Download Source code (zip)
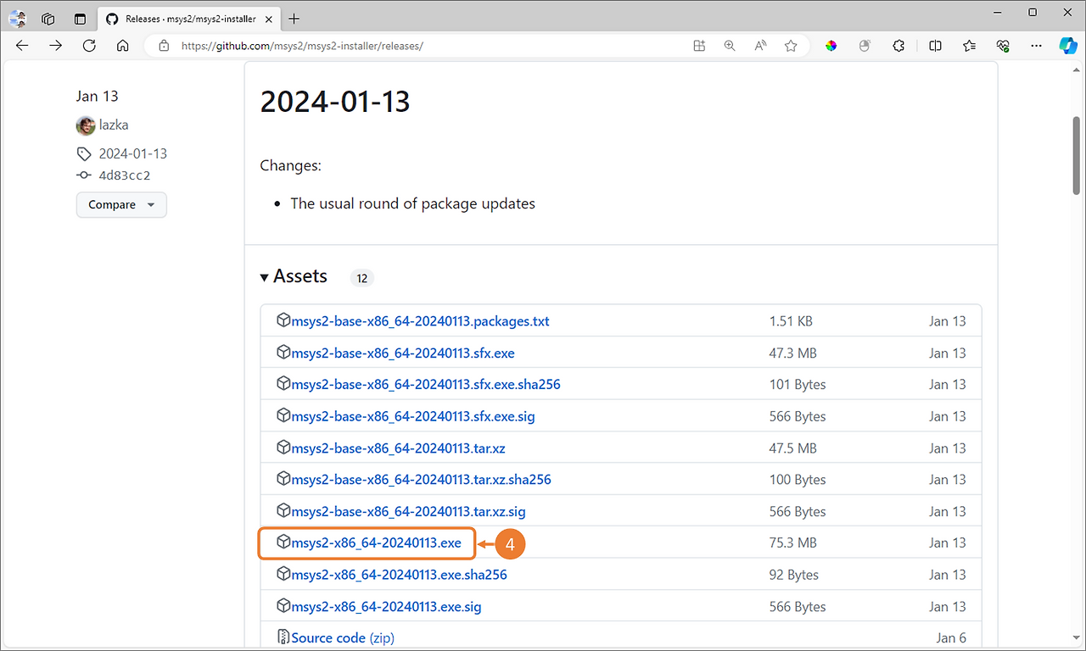The image size is (1086, 651). pyautogui.click(x=343, y=637)
